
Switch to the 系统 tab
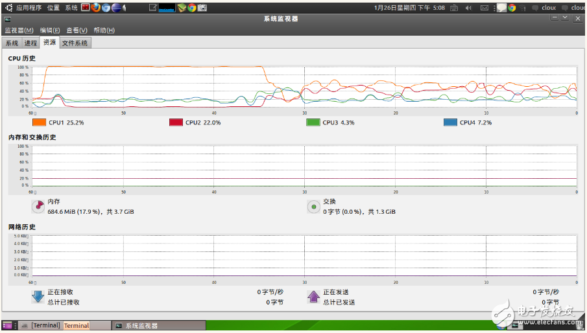point(12,43)
